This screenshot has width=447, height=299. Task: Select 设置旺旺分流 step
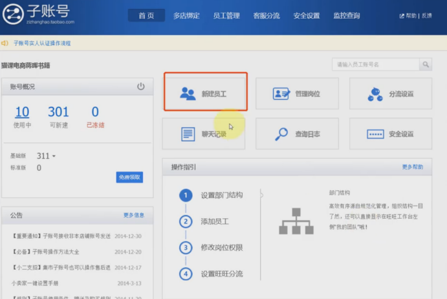pos(222,274)
